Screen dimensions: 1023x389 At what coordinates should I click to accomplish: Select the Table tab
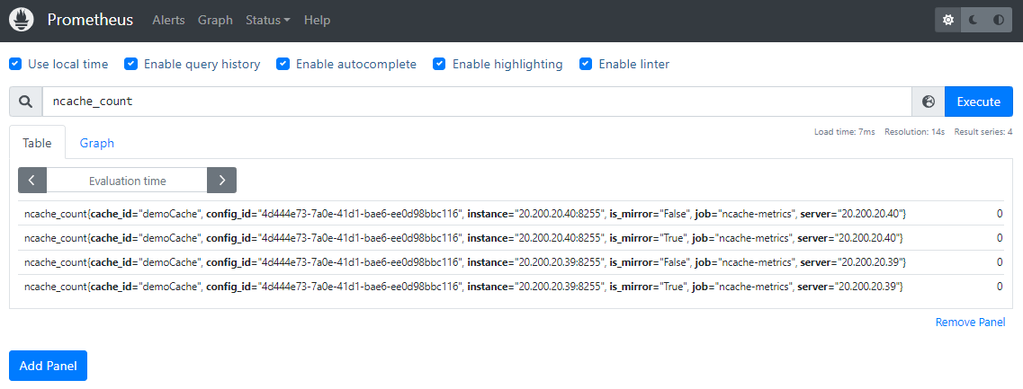[x=37, y=143]
